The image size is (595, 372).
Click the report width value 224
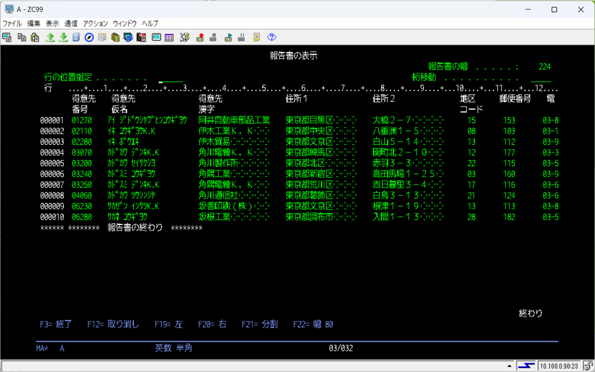coord(544,67)
